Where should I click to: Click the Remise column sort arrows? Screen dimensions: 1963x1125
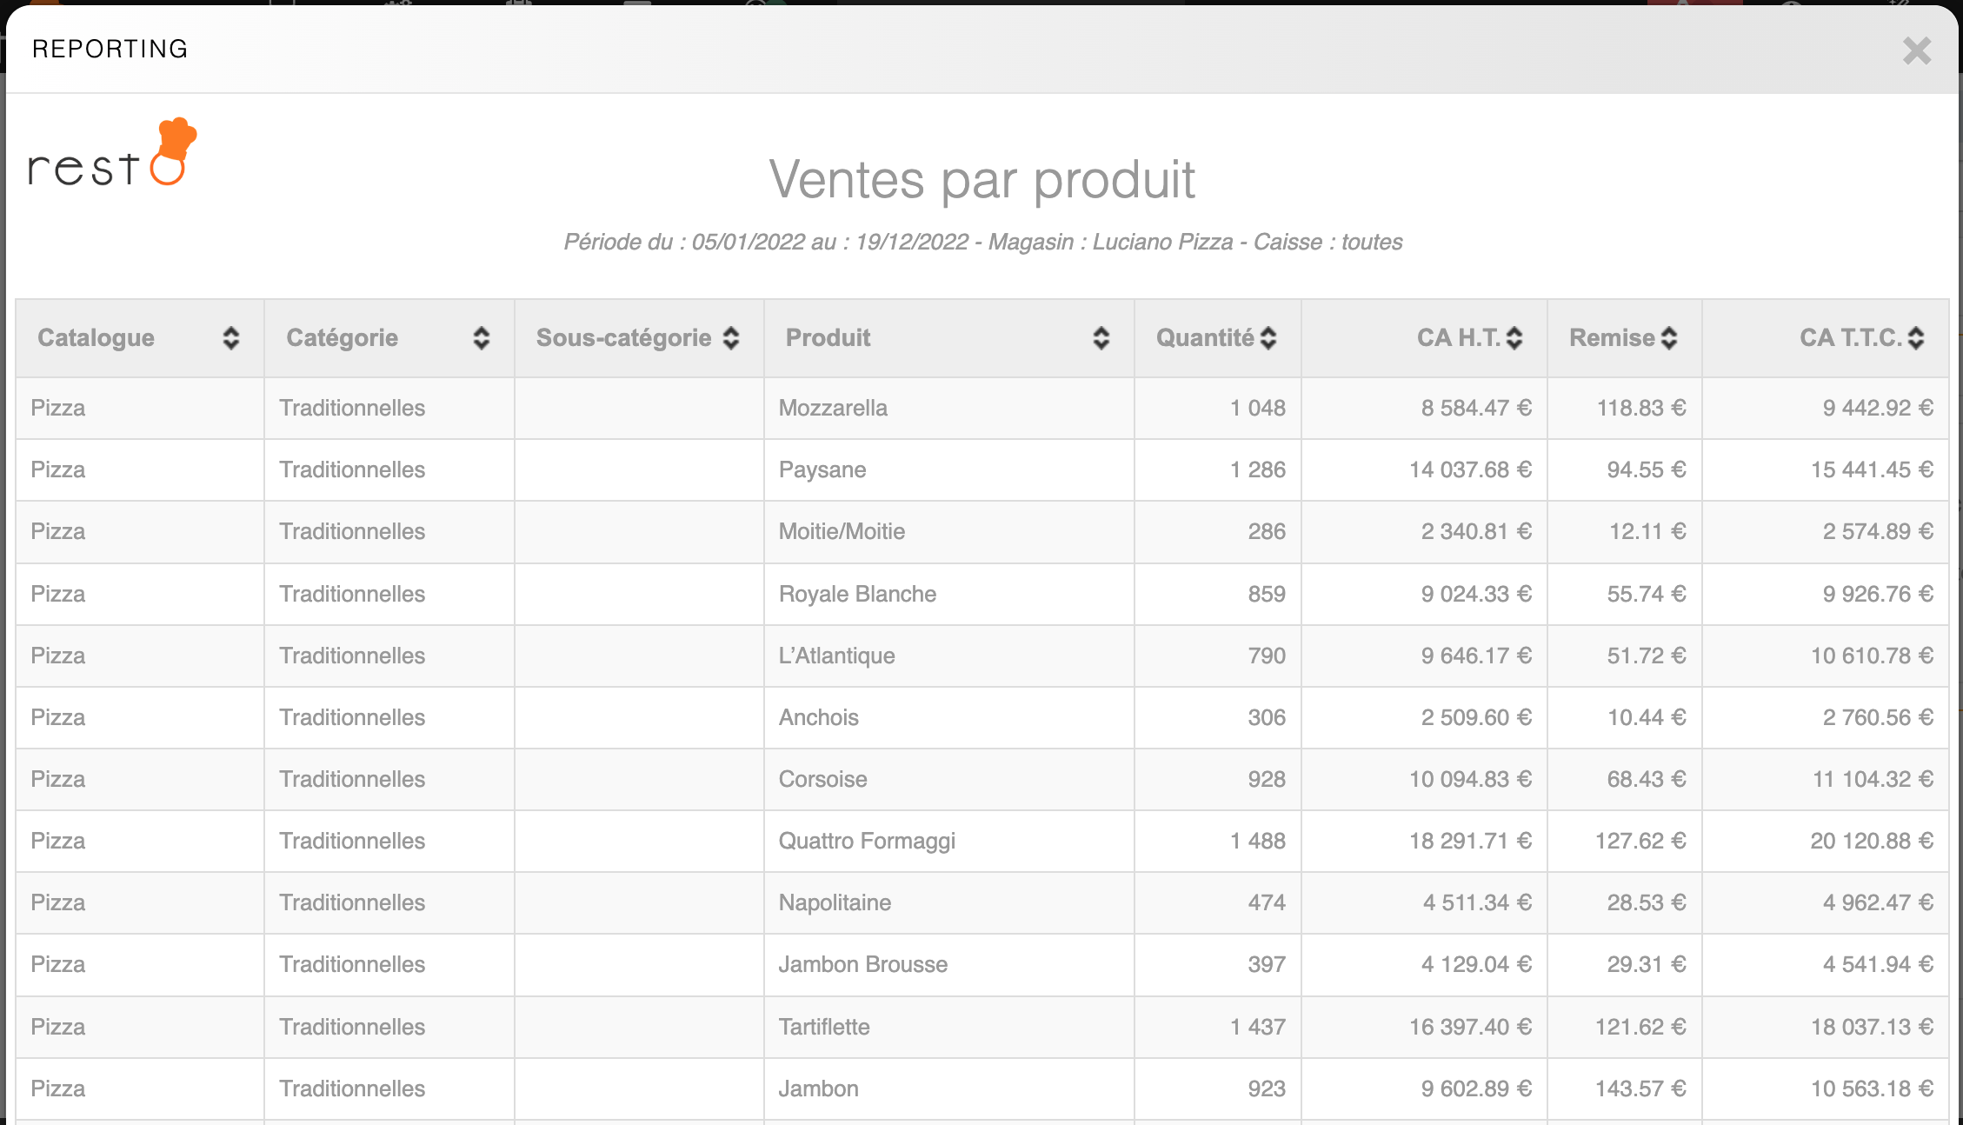[1668, 338]
